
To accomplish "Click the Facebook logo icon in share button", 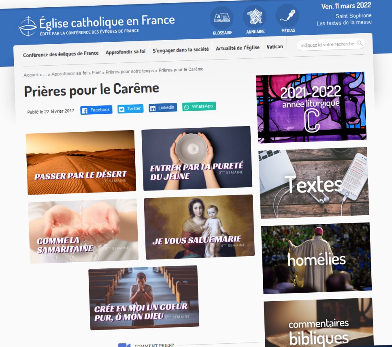I will 85,111.
